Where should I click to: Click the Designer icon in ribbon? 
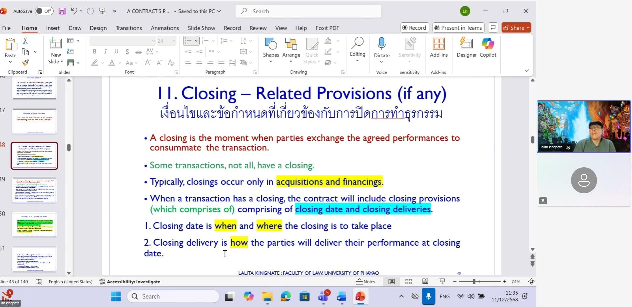point(466,48)
